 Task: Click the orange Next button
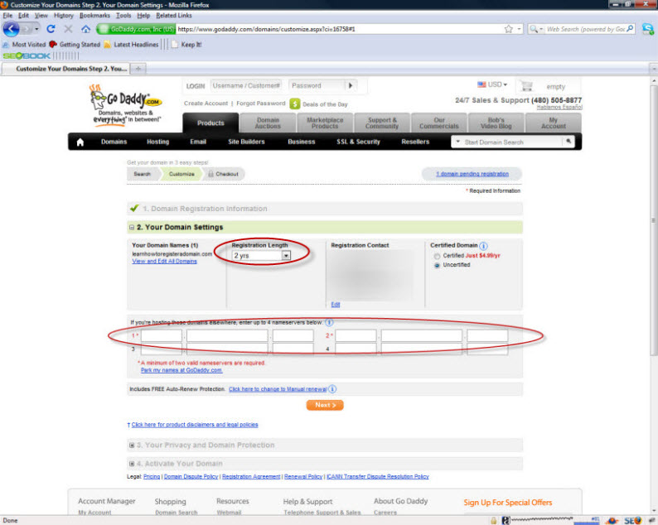pyautogui.click(x=325, y=405)
